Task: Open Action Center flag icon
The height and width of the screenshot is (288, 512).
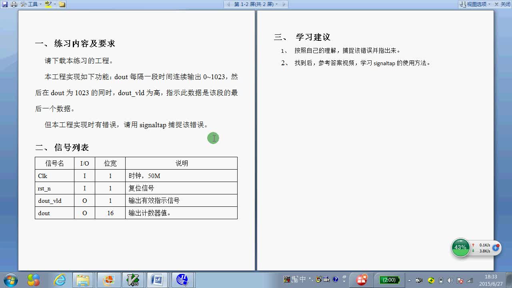Action: [x=460, y=280]
